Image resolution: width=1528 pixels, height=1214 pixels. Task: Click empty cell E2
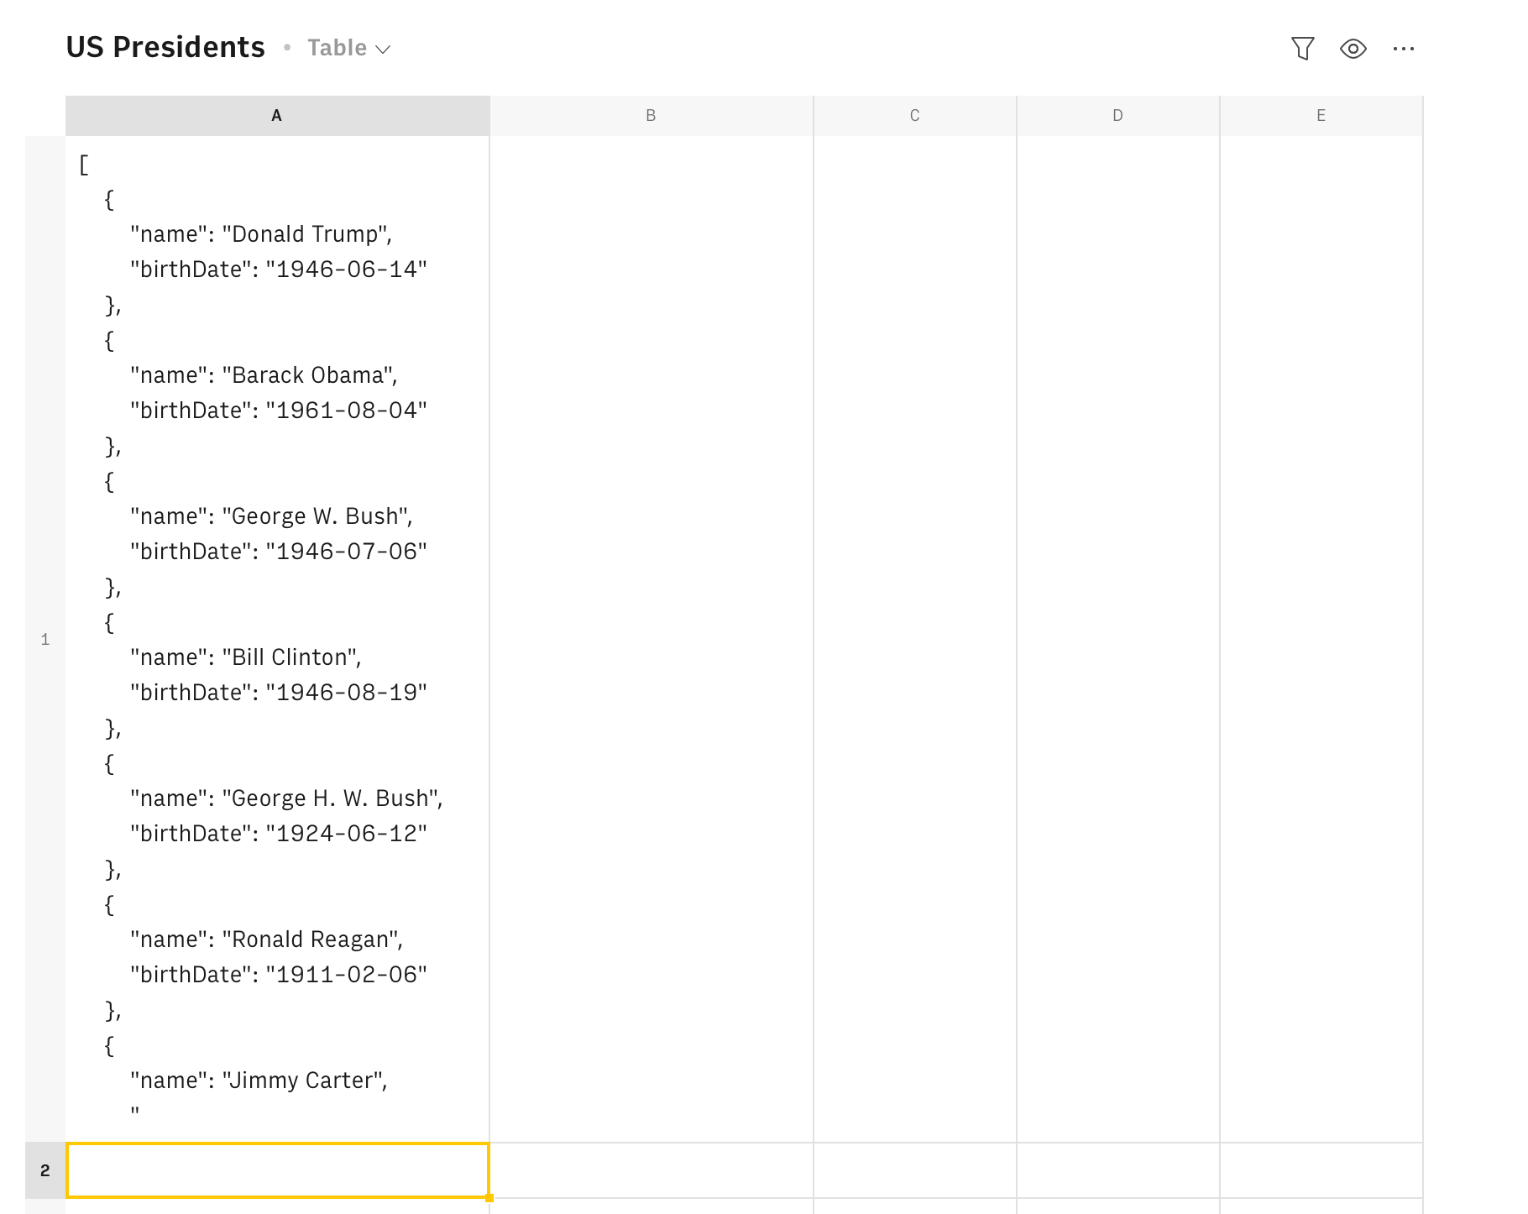pos(1321,1170)
